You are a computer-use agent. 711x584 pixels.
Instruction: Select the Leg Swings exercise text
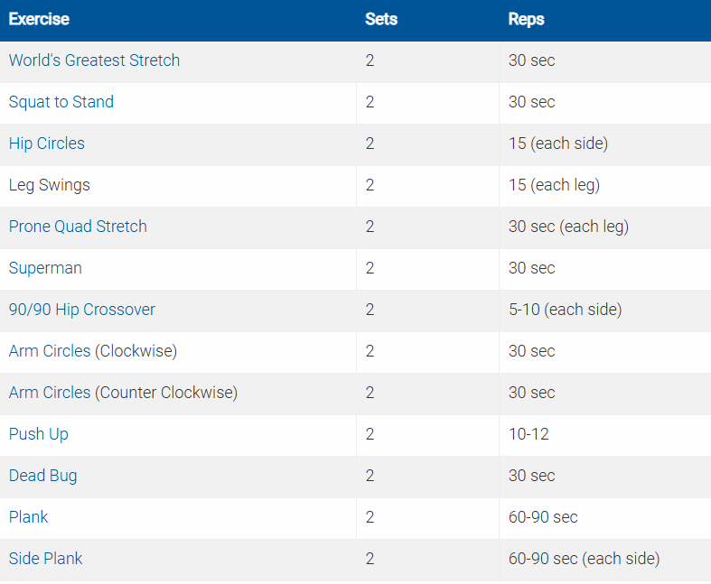point(50,185)
